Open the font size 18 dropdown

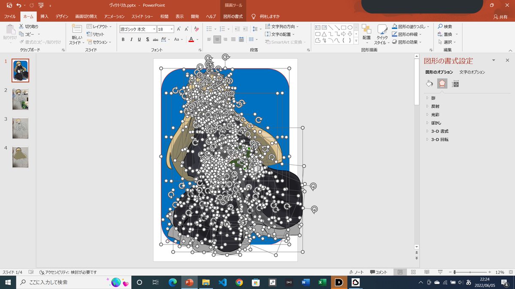[x=172, y=30]
